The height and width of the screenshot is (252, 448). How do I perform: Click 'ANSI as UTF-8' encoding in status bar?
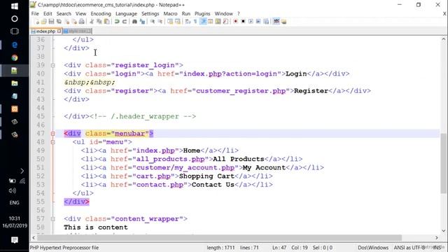tap(409, 248)
